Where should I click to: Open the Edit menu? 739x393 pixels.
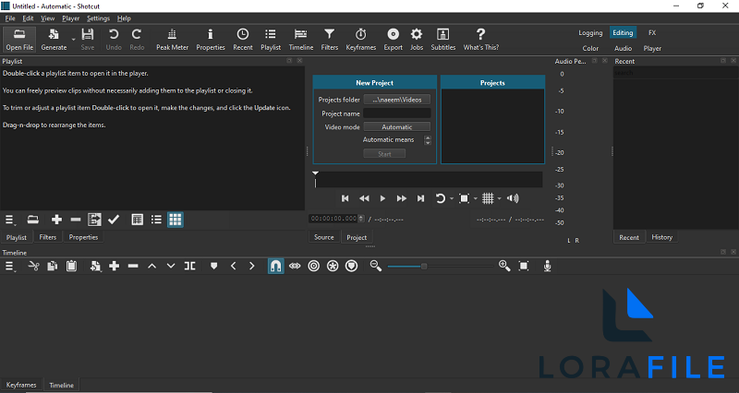tap(28, 18)
